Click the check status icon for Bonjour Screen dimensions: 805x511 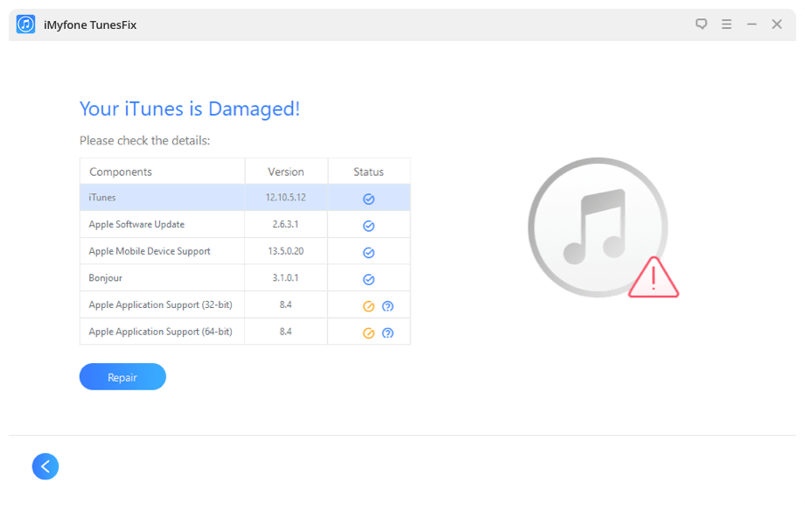pyautogui.click(x=368, y=279)
